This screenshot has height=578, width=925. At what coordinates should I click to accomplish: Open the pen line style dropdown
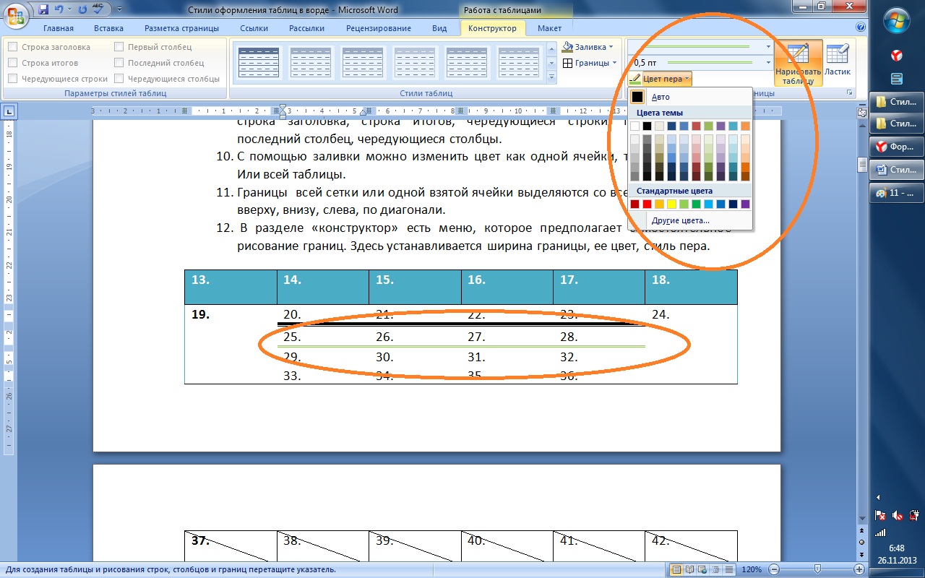point(768,46)
